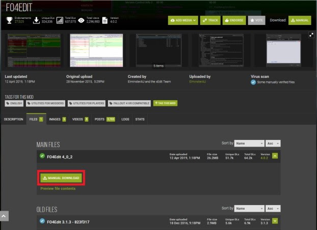Open Old Files Asc order dropdown
317x230 pixels.
[273, 209]
